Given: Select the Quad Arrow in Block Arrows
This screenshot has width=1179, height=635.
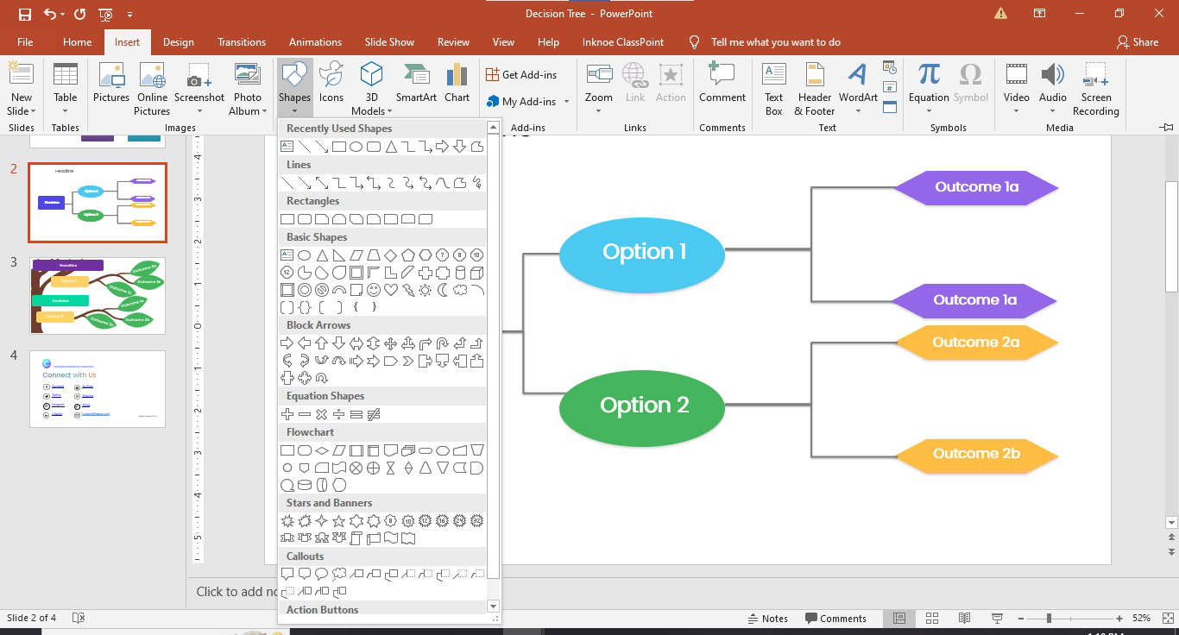Looking at the screenshot, I should [x=391, y=343].
